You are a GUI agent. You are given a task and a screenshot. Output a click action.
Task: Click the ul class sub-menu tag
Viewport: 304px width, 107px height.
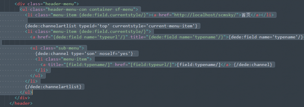pyautogui.click(x=57, y=48)
